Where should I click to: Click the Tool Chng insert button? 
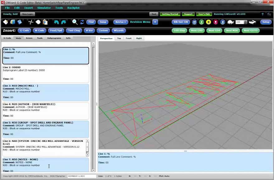tap(74, 31)
